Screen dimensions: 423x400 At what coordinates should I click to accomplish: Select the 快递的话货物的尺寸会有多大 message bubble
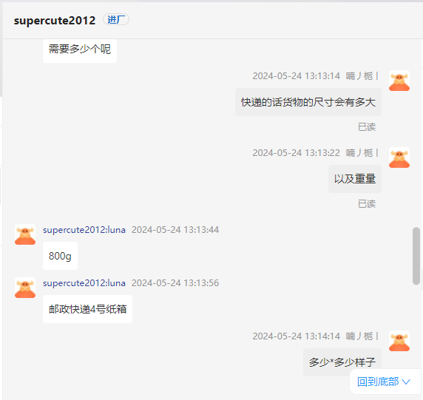308,102
